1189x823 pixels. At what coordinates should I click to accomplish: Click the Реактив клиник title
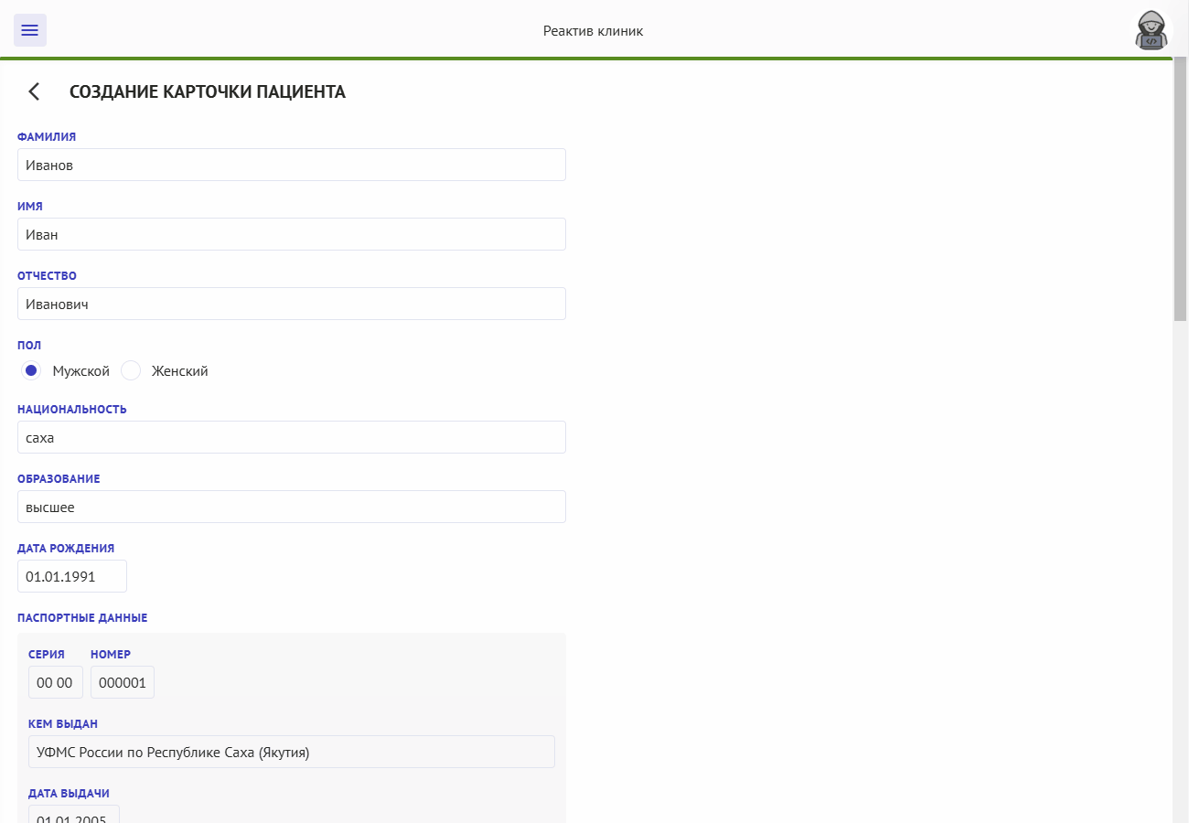(594, 31)
